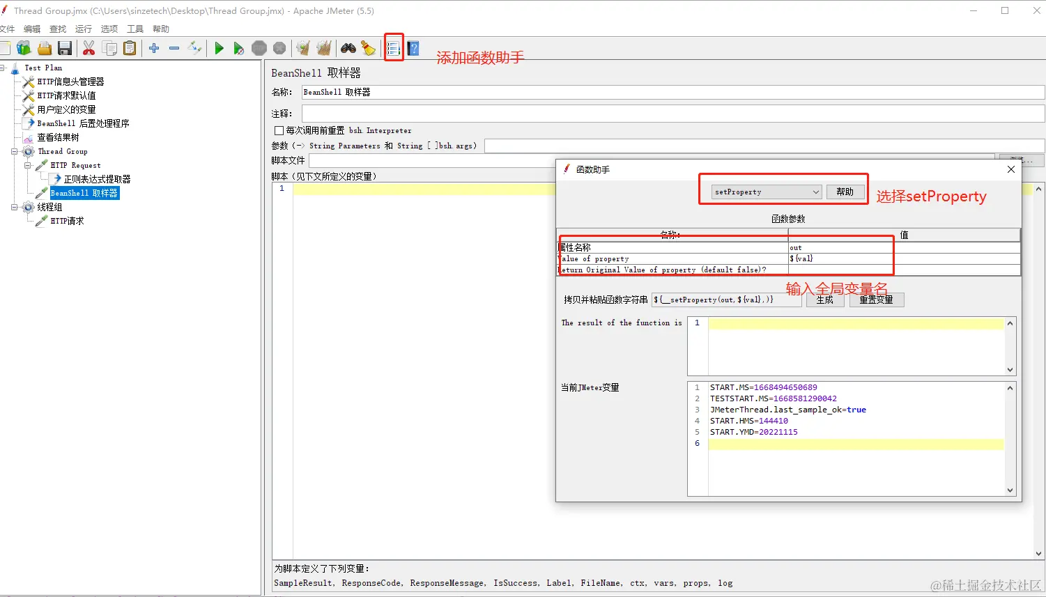
Task: Click the BeanShell 名称 input field
Action: [x=672, y=92]
